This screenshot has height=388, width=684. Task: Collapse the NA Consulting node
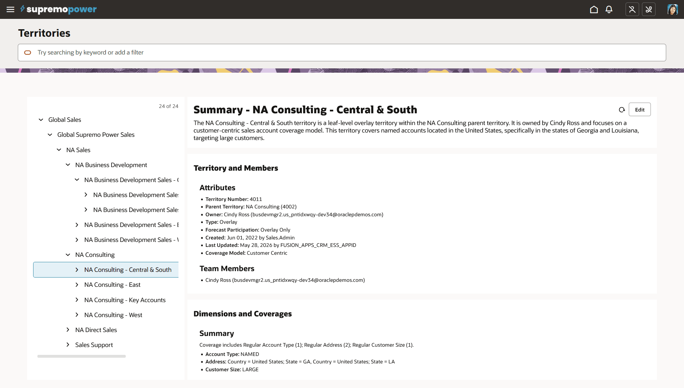68,255
